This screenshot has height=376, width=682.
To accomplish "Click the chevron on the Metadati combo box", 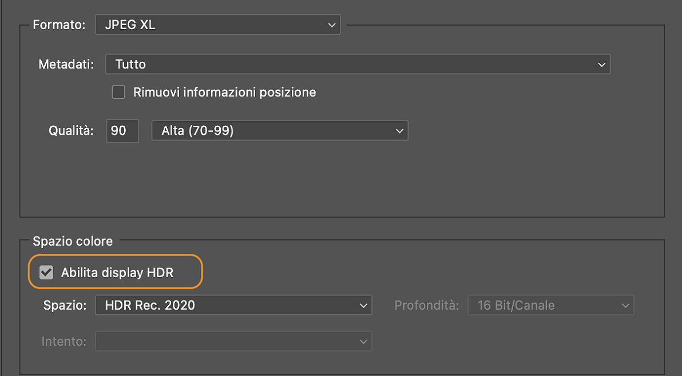I will coord(601,64).
